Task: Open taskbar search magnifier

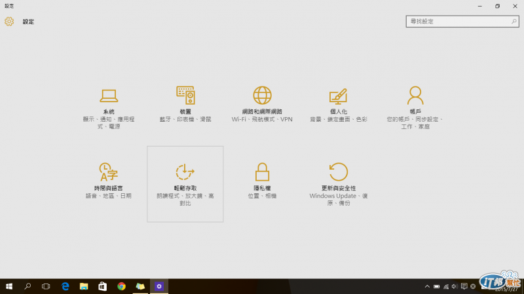Action: (x=28, y=286)
